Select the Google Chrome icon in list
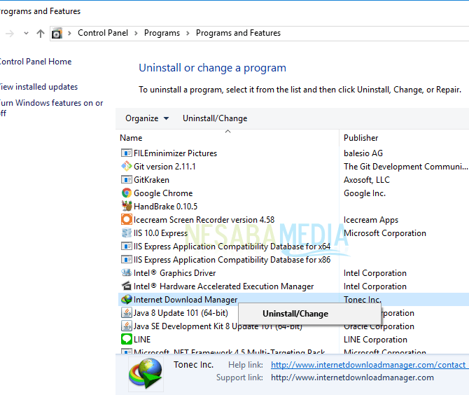This screenshot has height=395, width=469. pyautogui.click(x=127, y=193)
